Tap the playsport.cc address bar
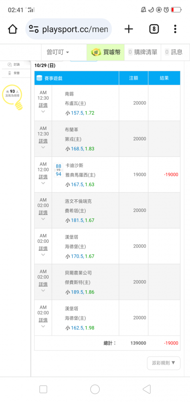190x402 pixels. coord(69,29)
